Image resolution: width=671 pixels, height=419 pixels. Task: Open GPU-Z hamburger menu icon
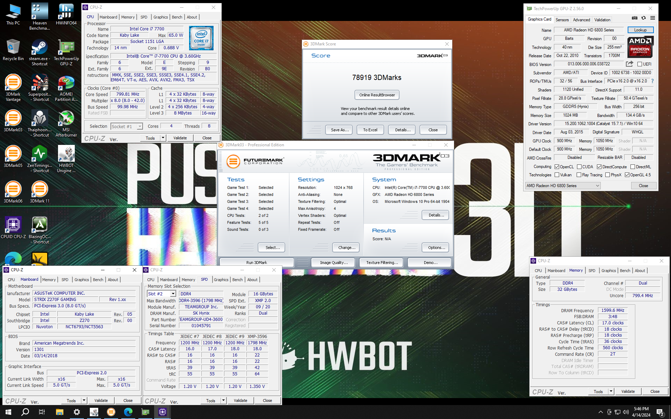coord(652,18)
